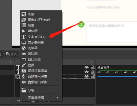Add 音频输出采集 audio output capture
The height and width of the screenshot is (106, 137).
click(x=41, y=82)
